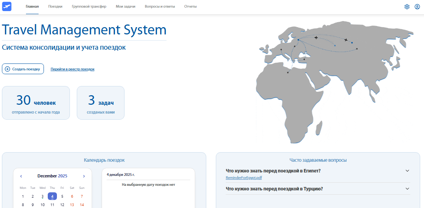Go to Вопросы и ответы section
The width and height of the screenshot is (424, 208).
160,6
